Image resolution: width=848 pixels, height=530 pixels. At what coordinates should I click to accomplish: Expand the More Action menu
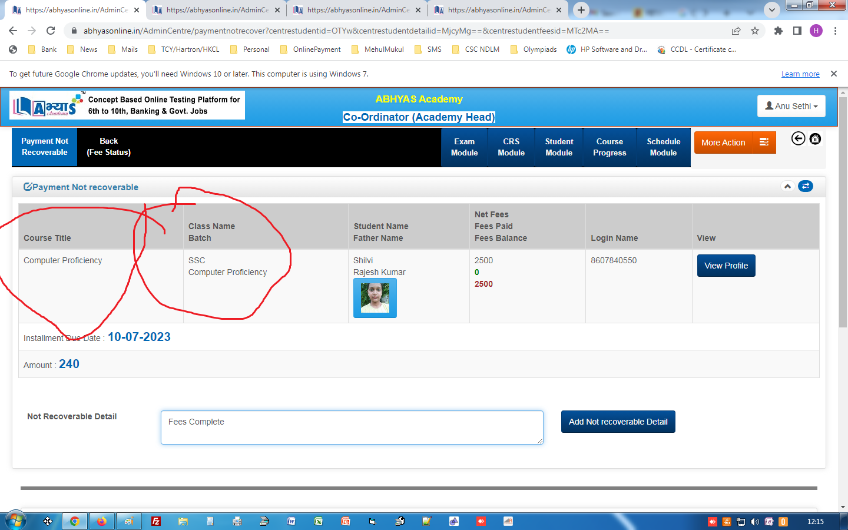click(734, 143)
